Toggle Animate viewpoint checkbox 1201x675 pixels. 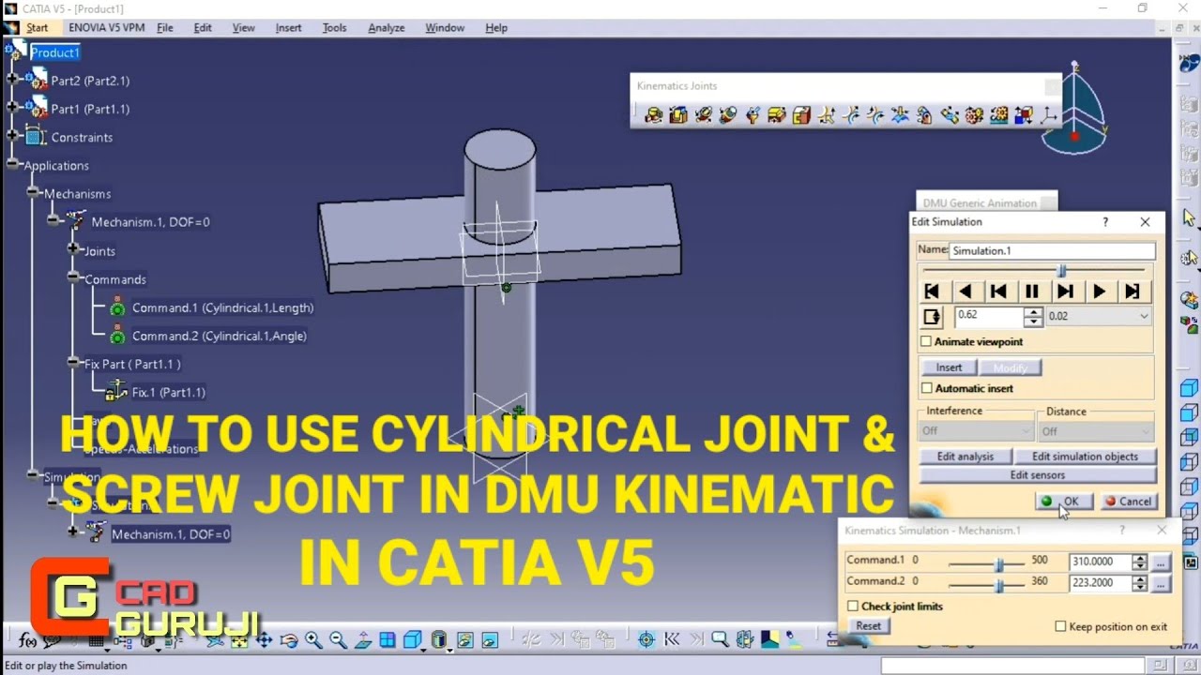click(926, 341)
